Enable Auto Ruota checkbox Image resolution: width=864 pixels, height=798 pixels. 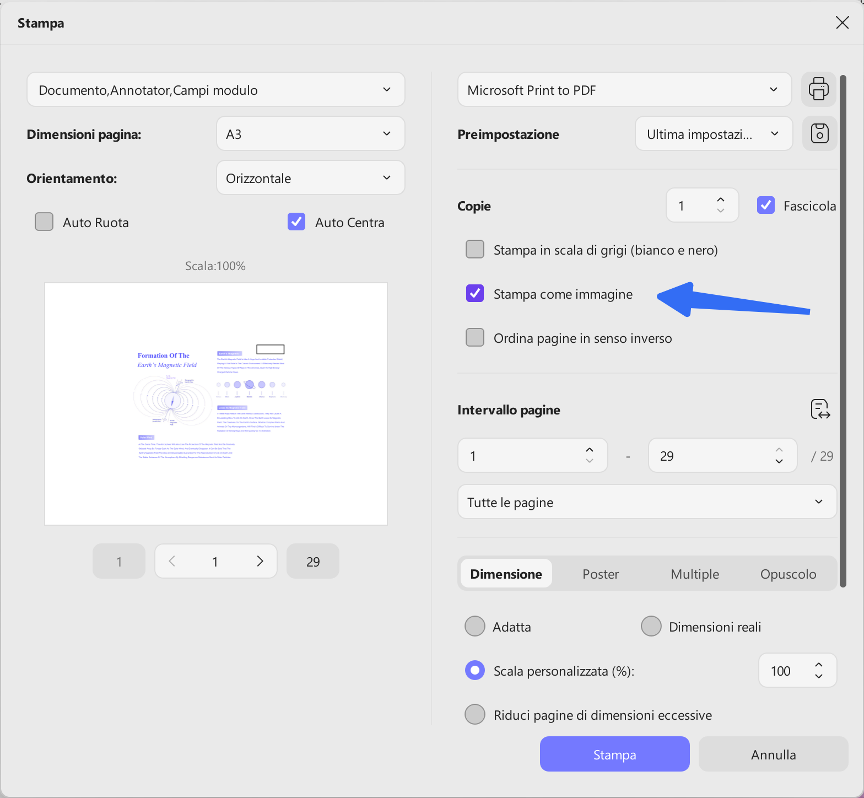pos(44,222)
